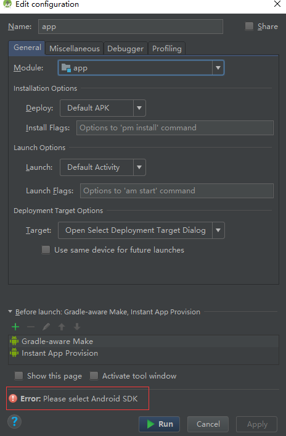The image size is (286, 436).
Task: Switch to the Debugger tab
Action: click(125, 48)
